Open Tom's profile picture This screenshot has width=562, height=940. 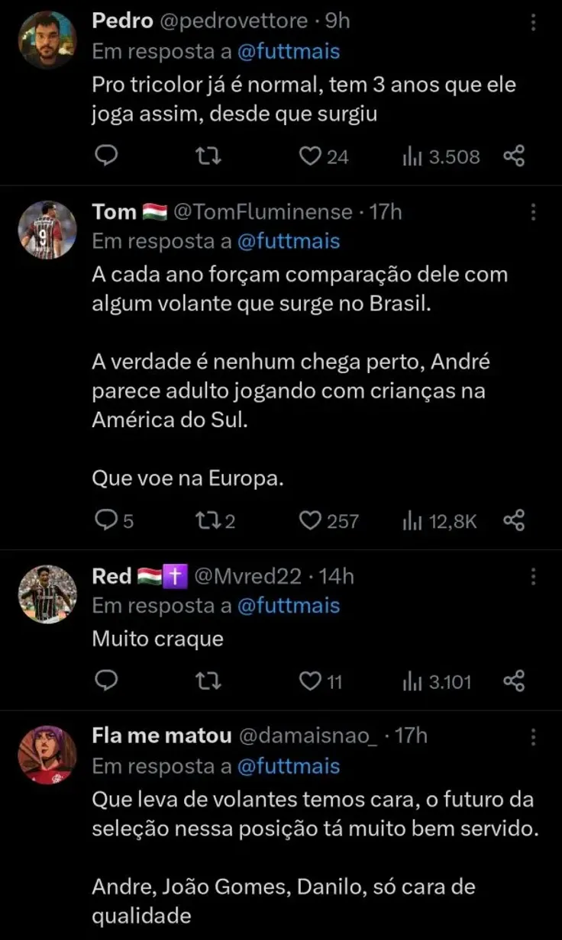(48, 230)
